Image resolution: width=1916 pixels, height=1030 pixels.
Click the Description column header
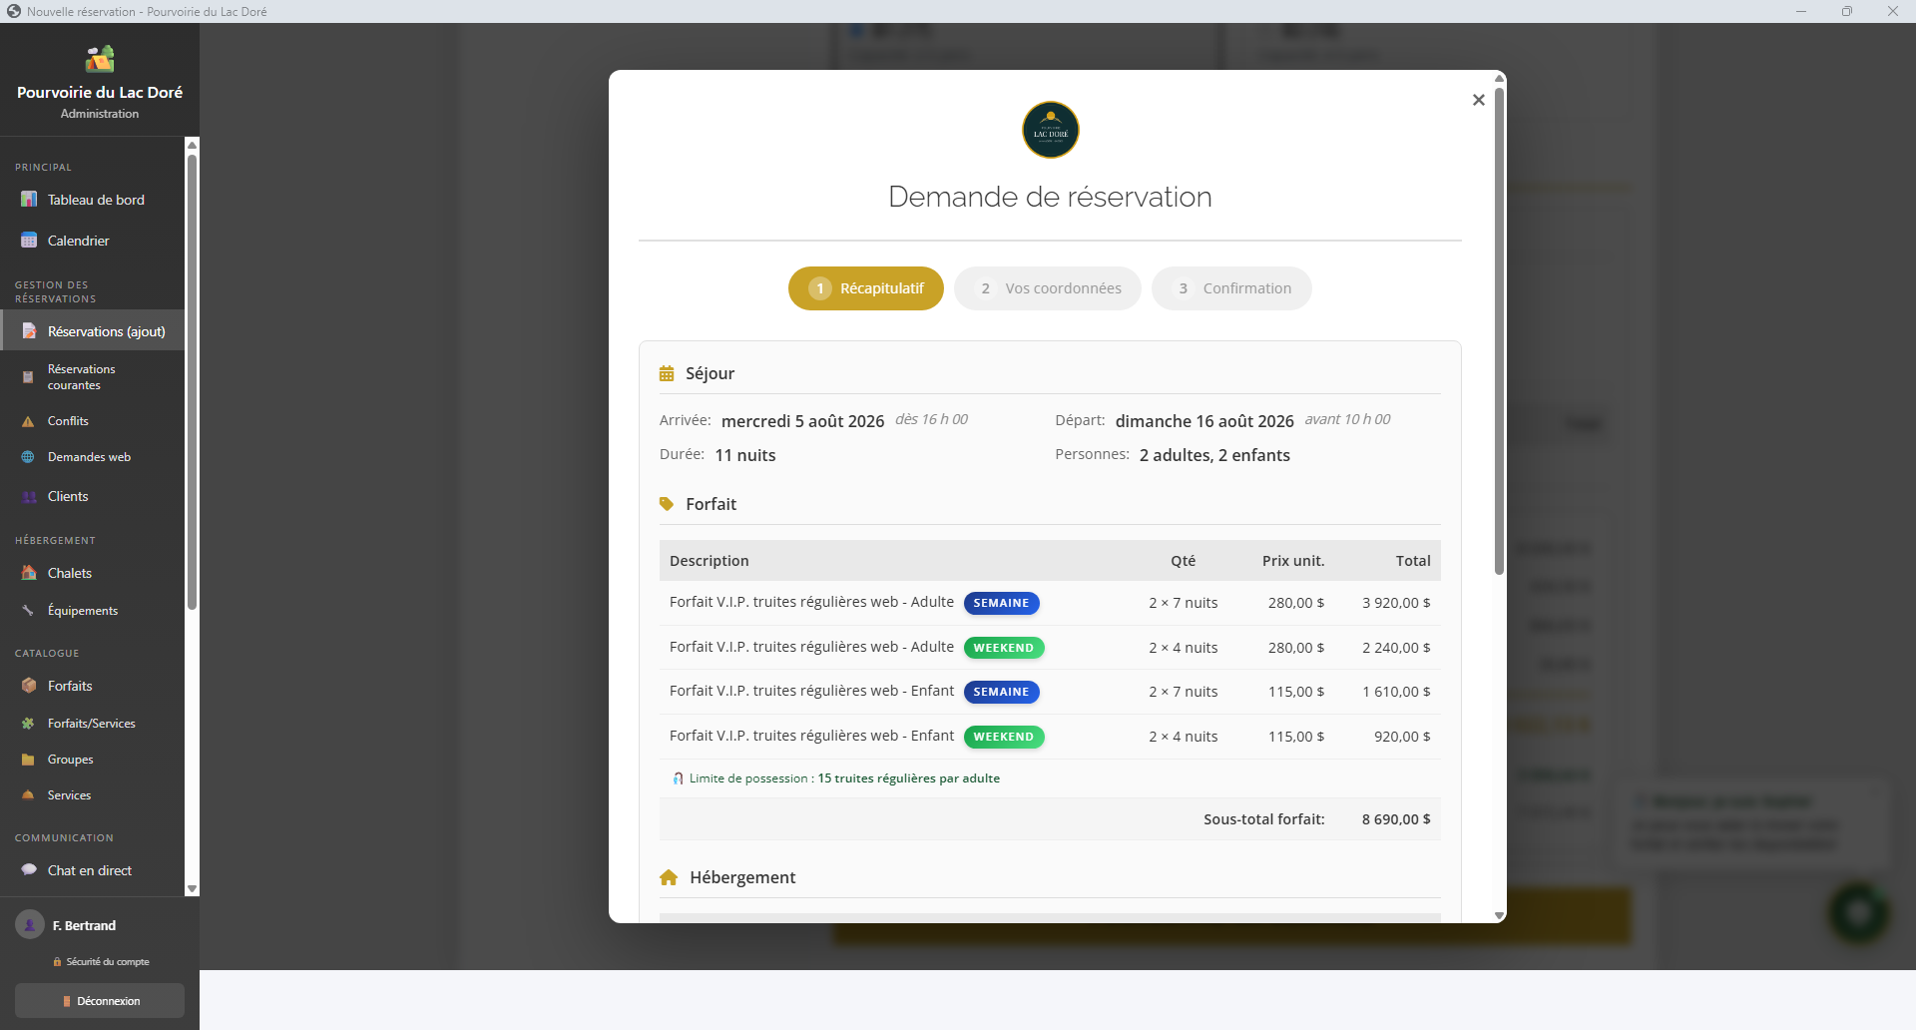[x=710, y=561]
